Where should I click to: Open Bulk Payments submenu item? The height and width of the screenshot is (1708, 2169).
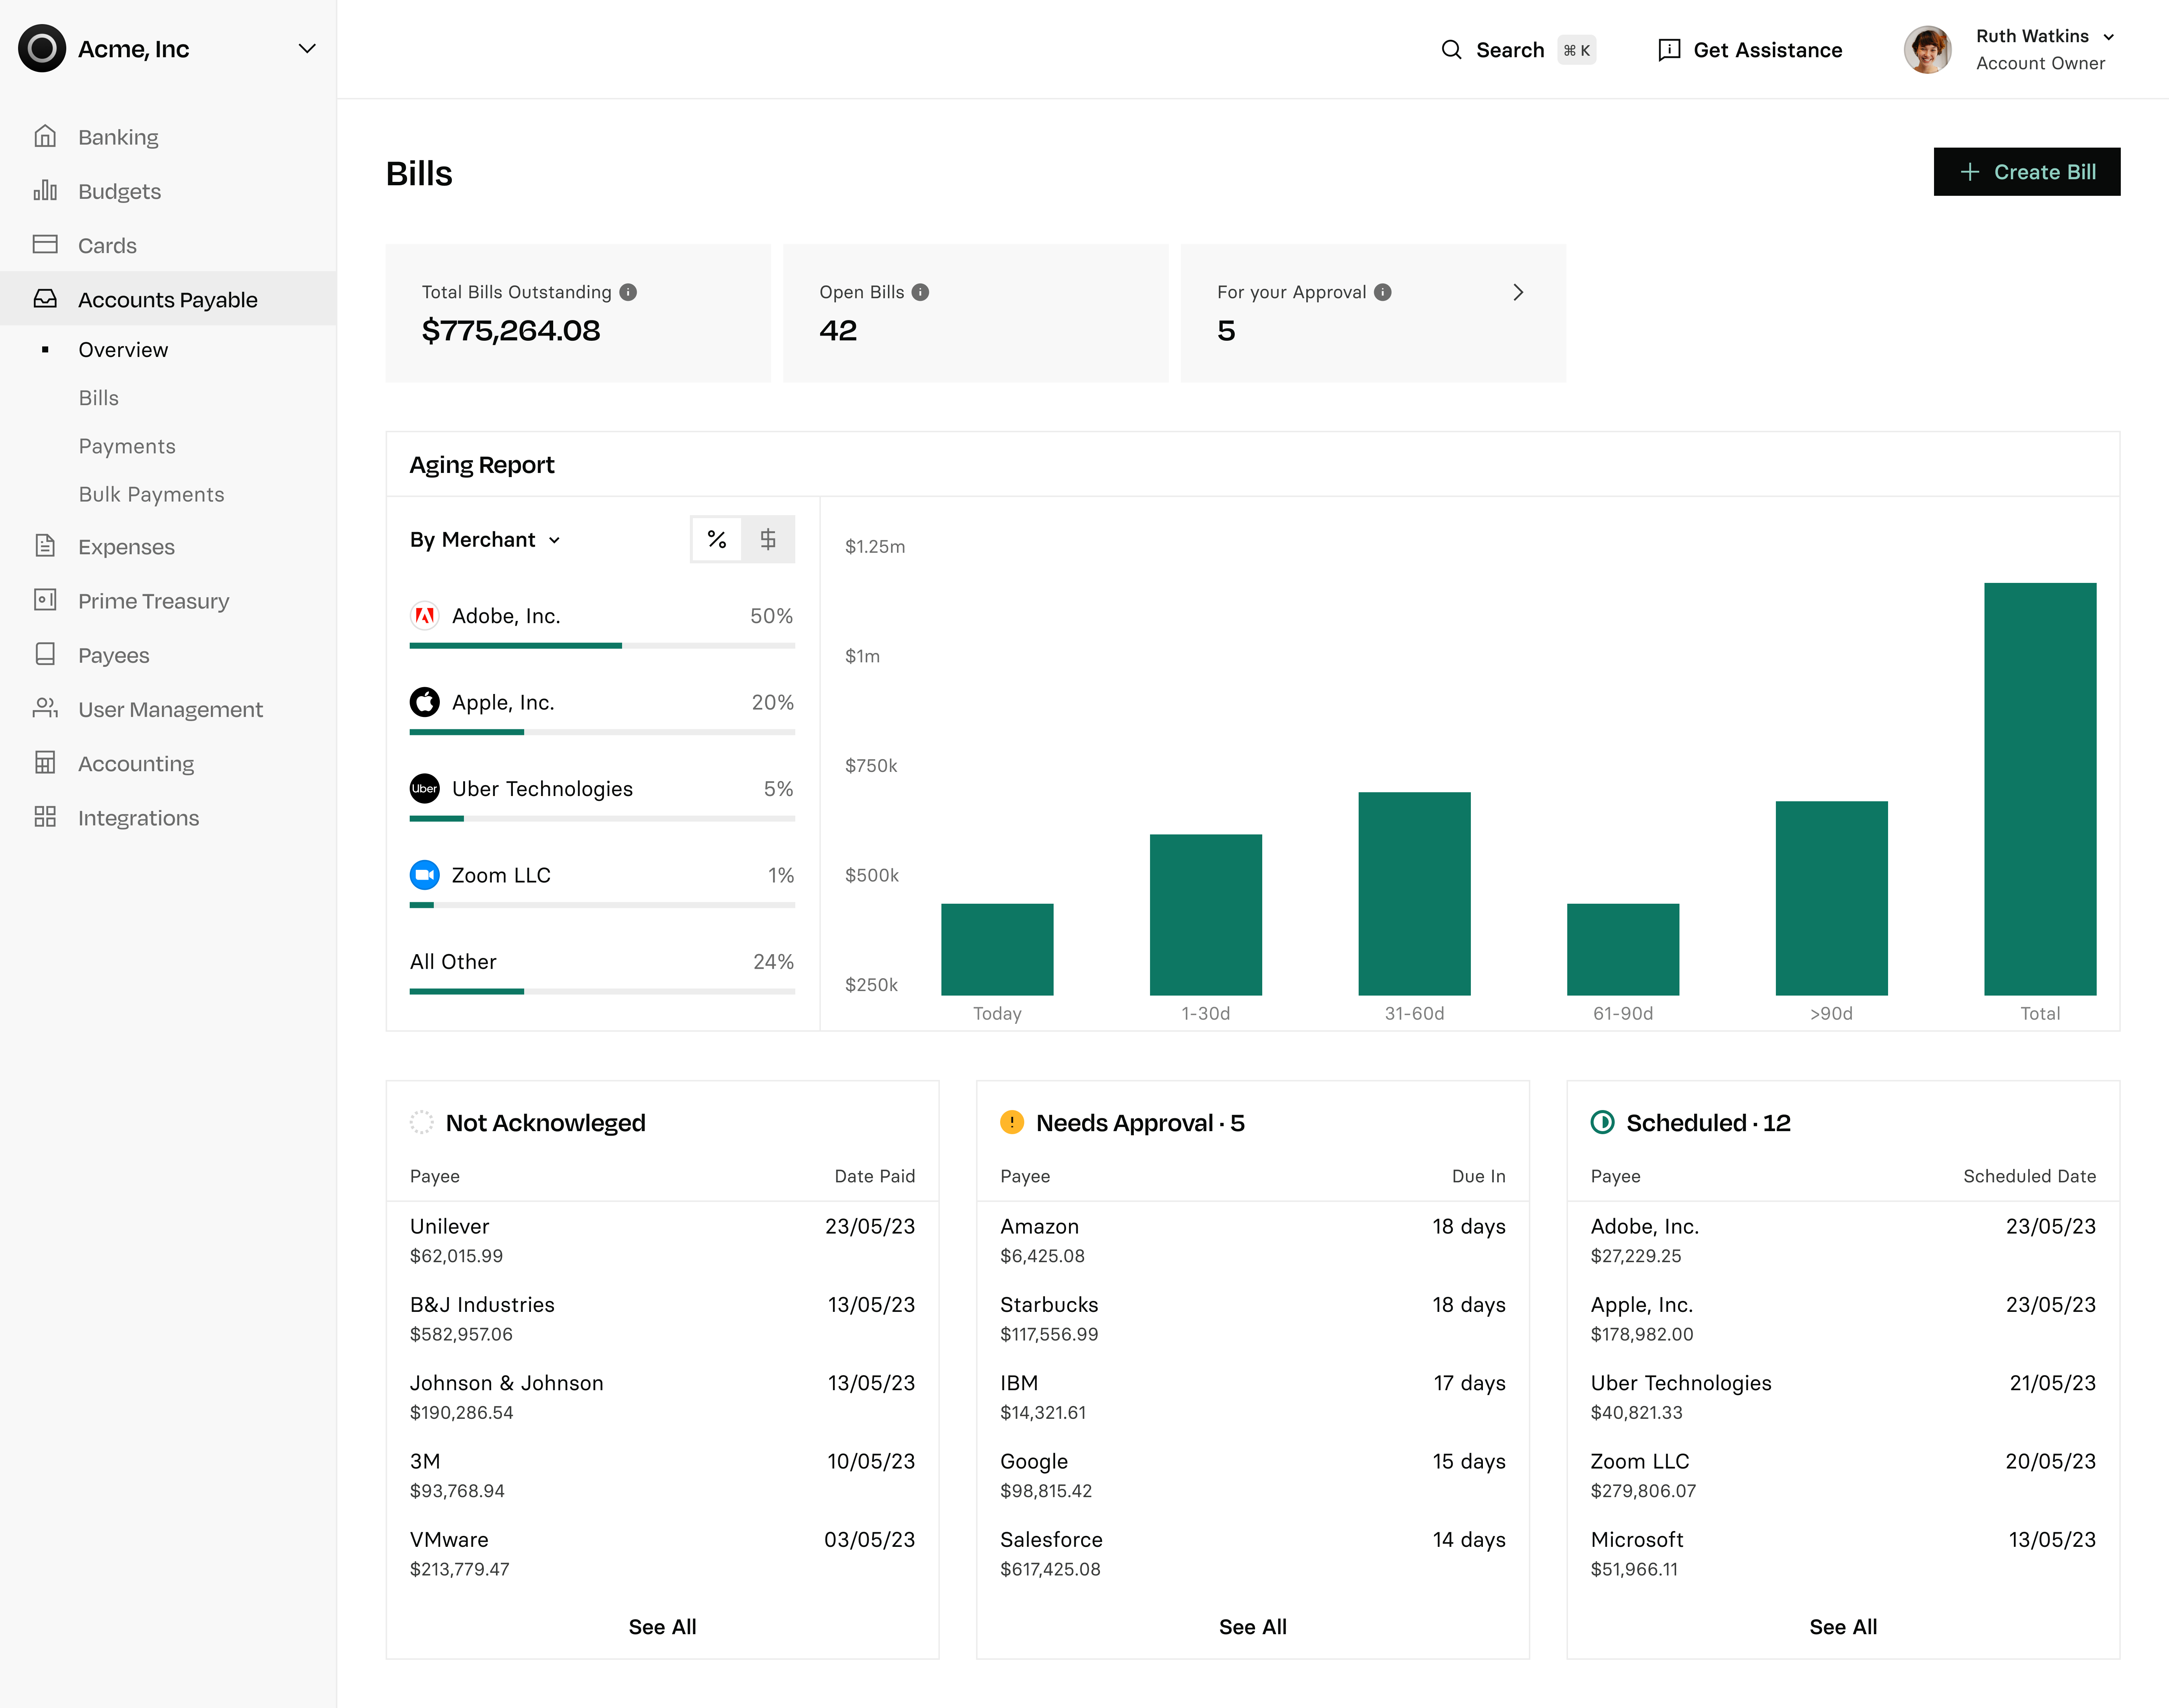pos(151,494)
